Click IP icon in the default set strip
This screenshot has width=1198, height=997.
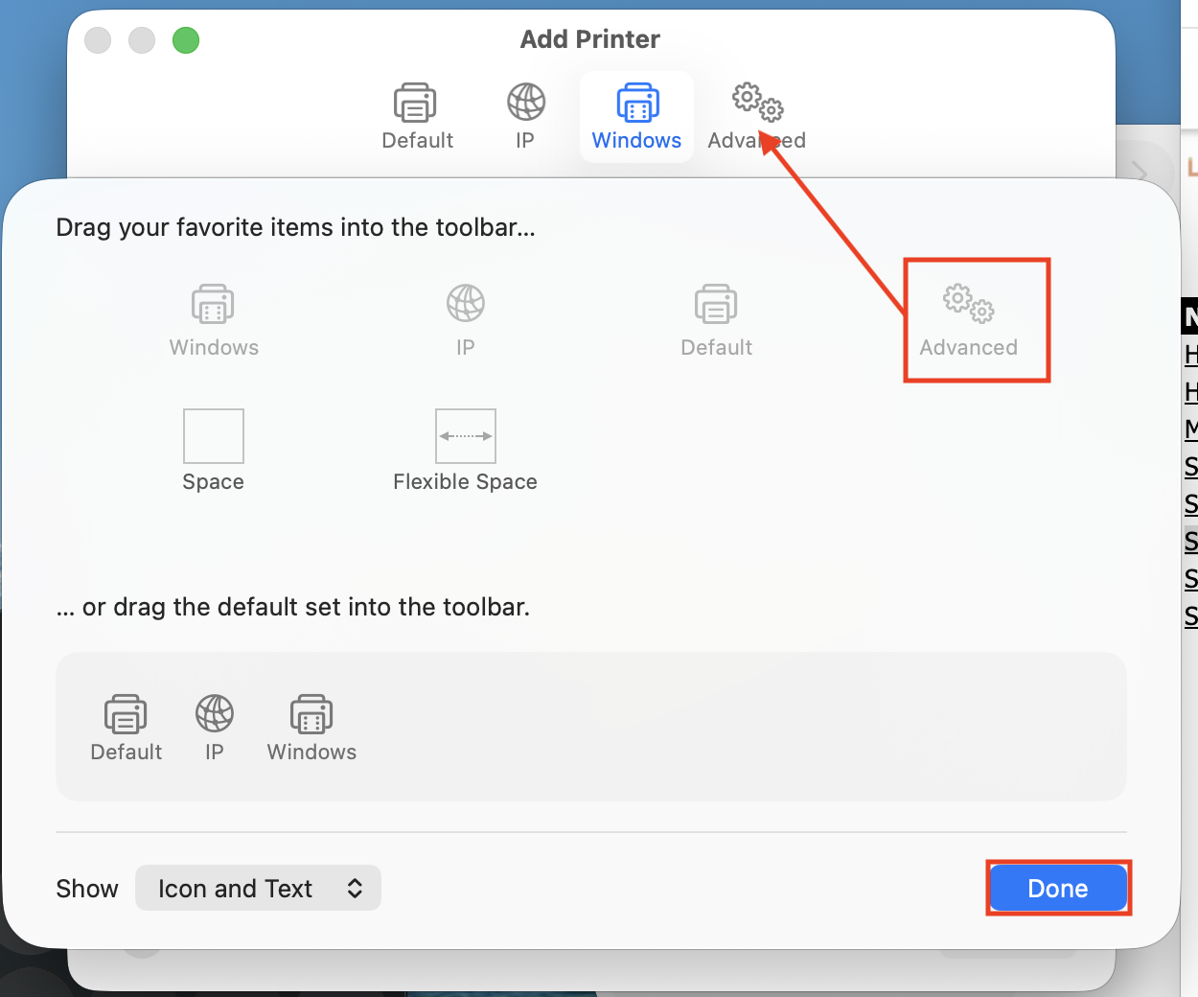point(215,727)
